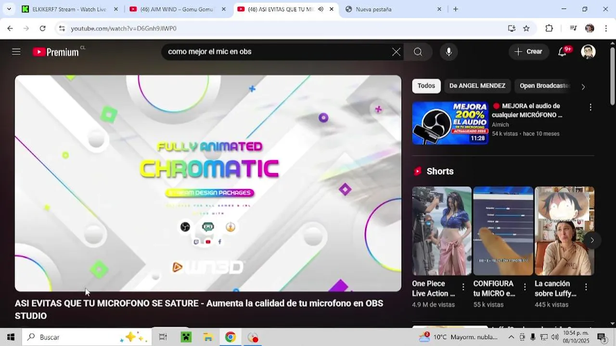Screen dimensions: 616x346
Task: Go back with browser back arrow
Action: point(10,28)
